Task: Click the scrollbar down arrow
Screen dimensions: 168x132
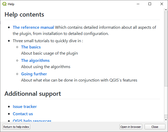Action: pyautogui.click(x=166, y=120)
